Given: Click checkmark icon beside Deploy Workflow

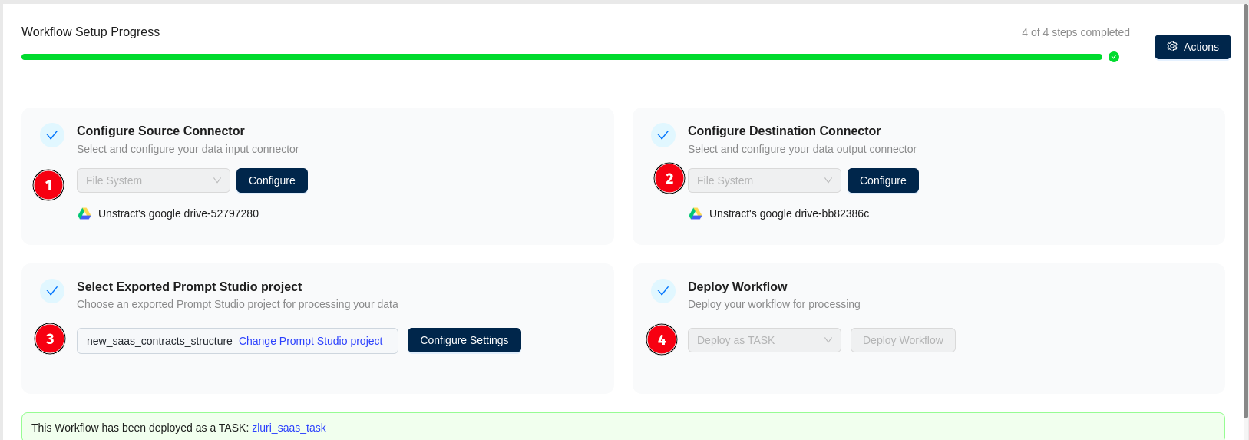Looking at the screenshot, I should point(663,291).
